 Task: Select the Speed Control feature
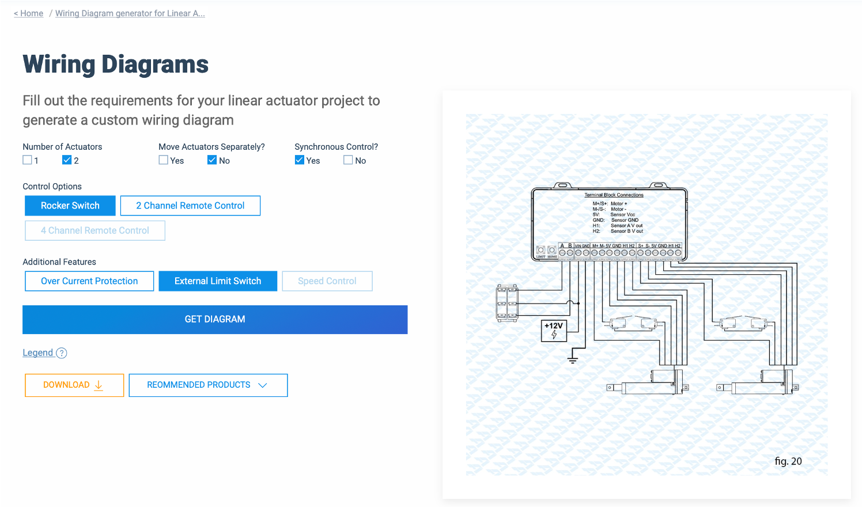pyautogui.click(x=327, y=281)
